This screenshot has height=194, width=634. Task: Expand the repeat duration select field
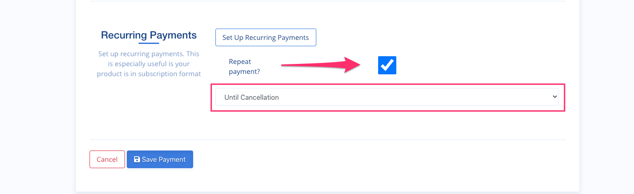click(x=387, y=97)
